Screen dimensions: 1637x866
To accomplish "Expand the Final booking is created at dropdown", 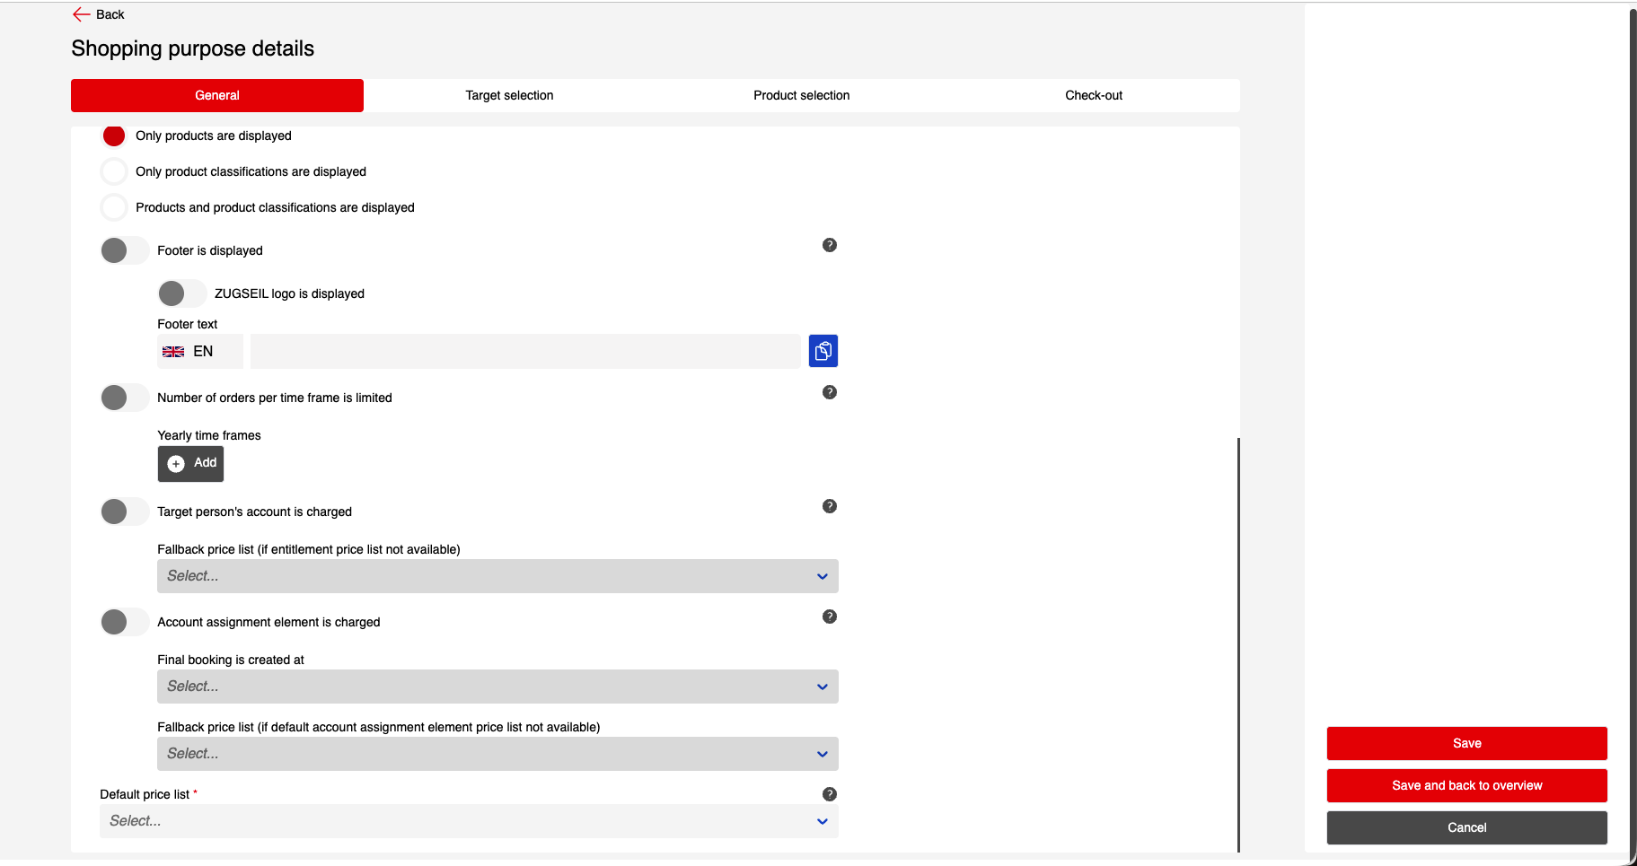I will pos(497,687).
